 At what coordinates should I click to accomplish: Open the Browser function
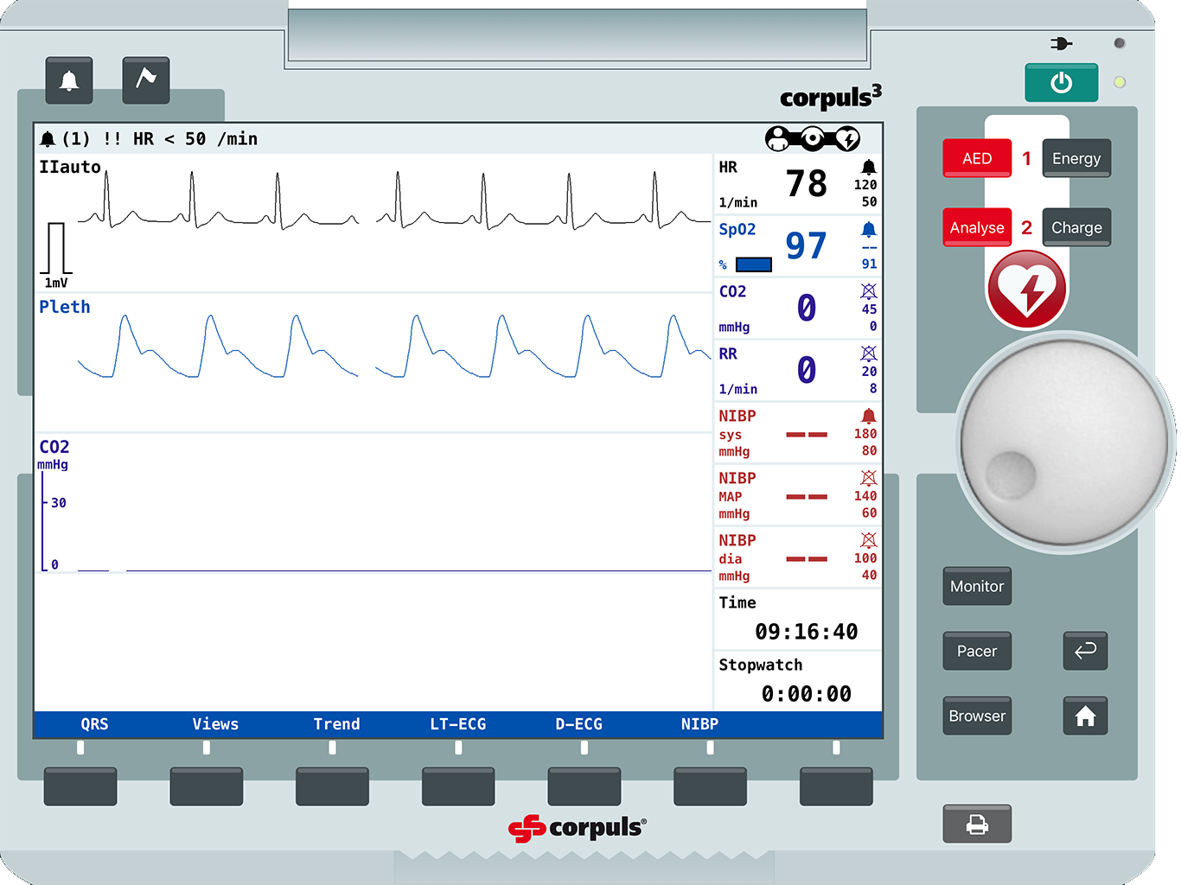pyautogui.click(x=977, y=716)
